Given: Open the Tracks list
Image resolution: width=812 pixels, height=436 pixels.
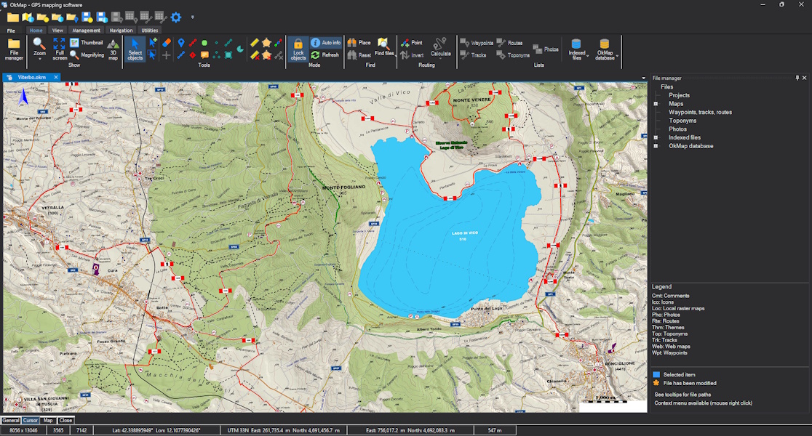Looking at the screenshot, I should coord(473,54).
